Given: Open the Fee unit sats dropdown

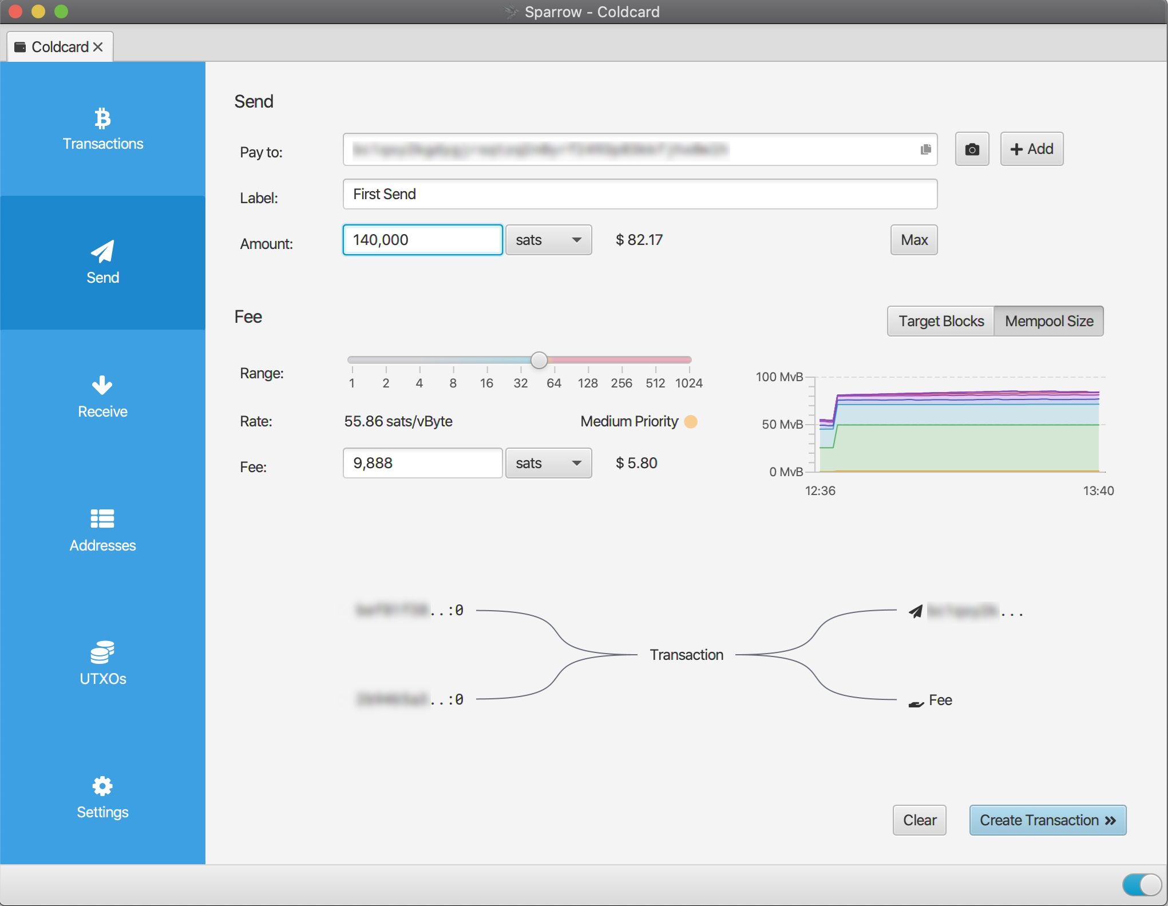Looking at the screenshot, I should (548, 463).
